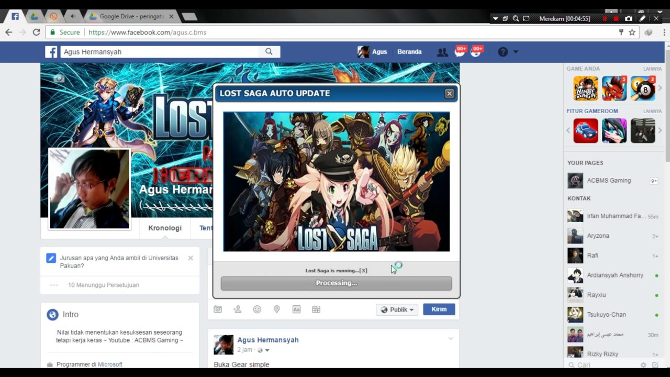
Task: Go to Facebook home via logo
Action: pos(51,52)
